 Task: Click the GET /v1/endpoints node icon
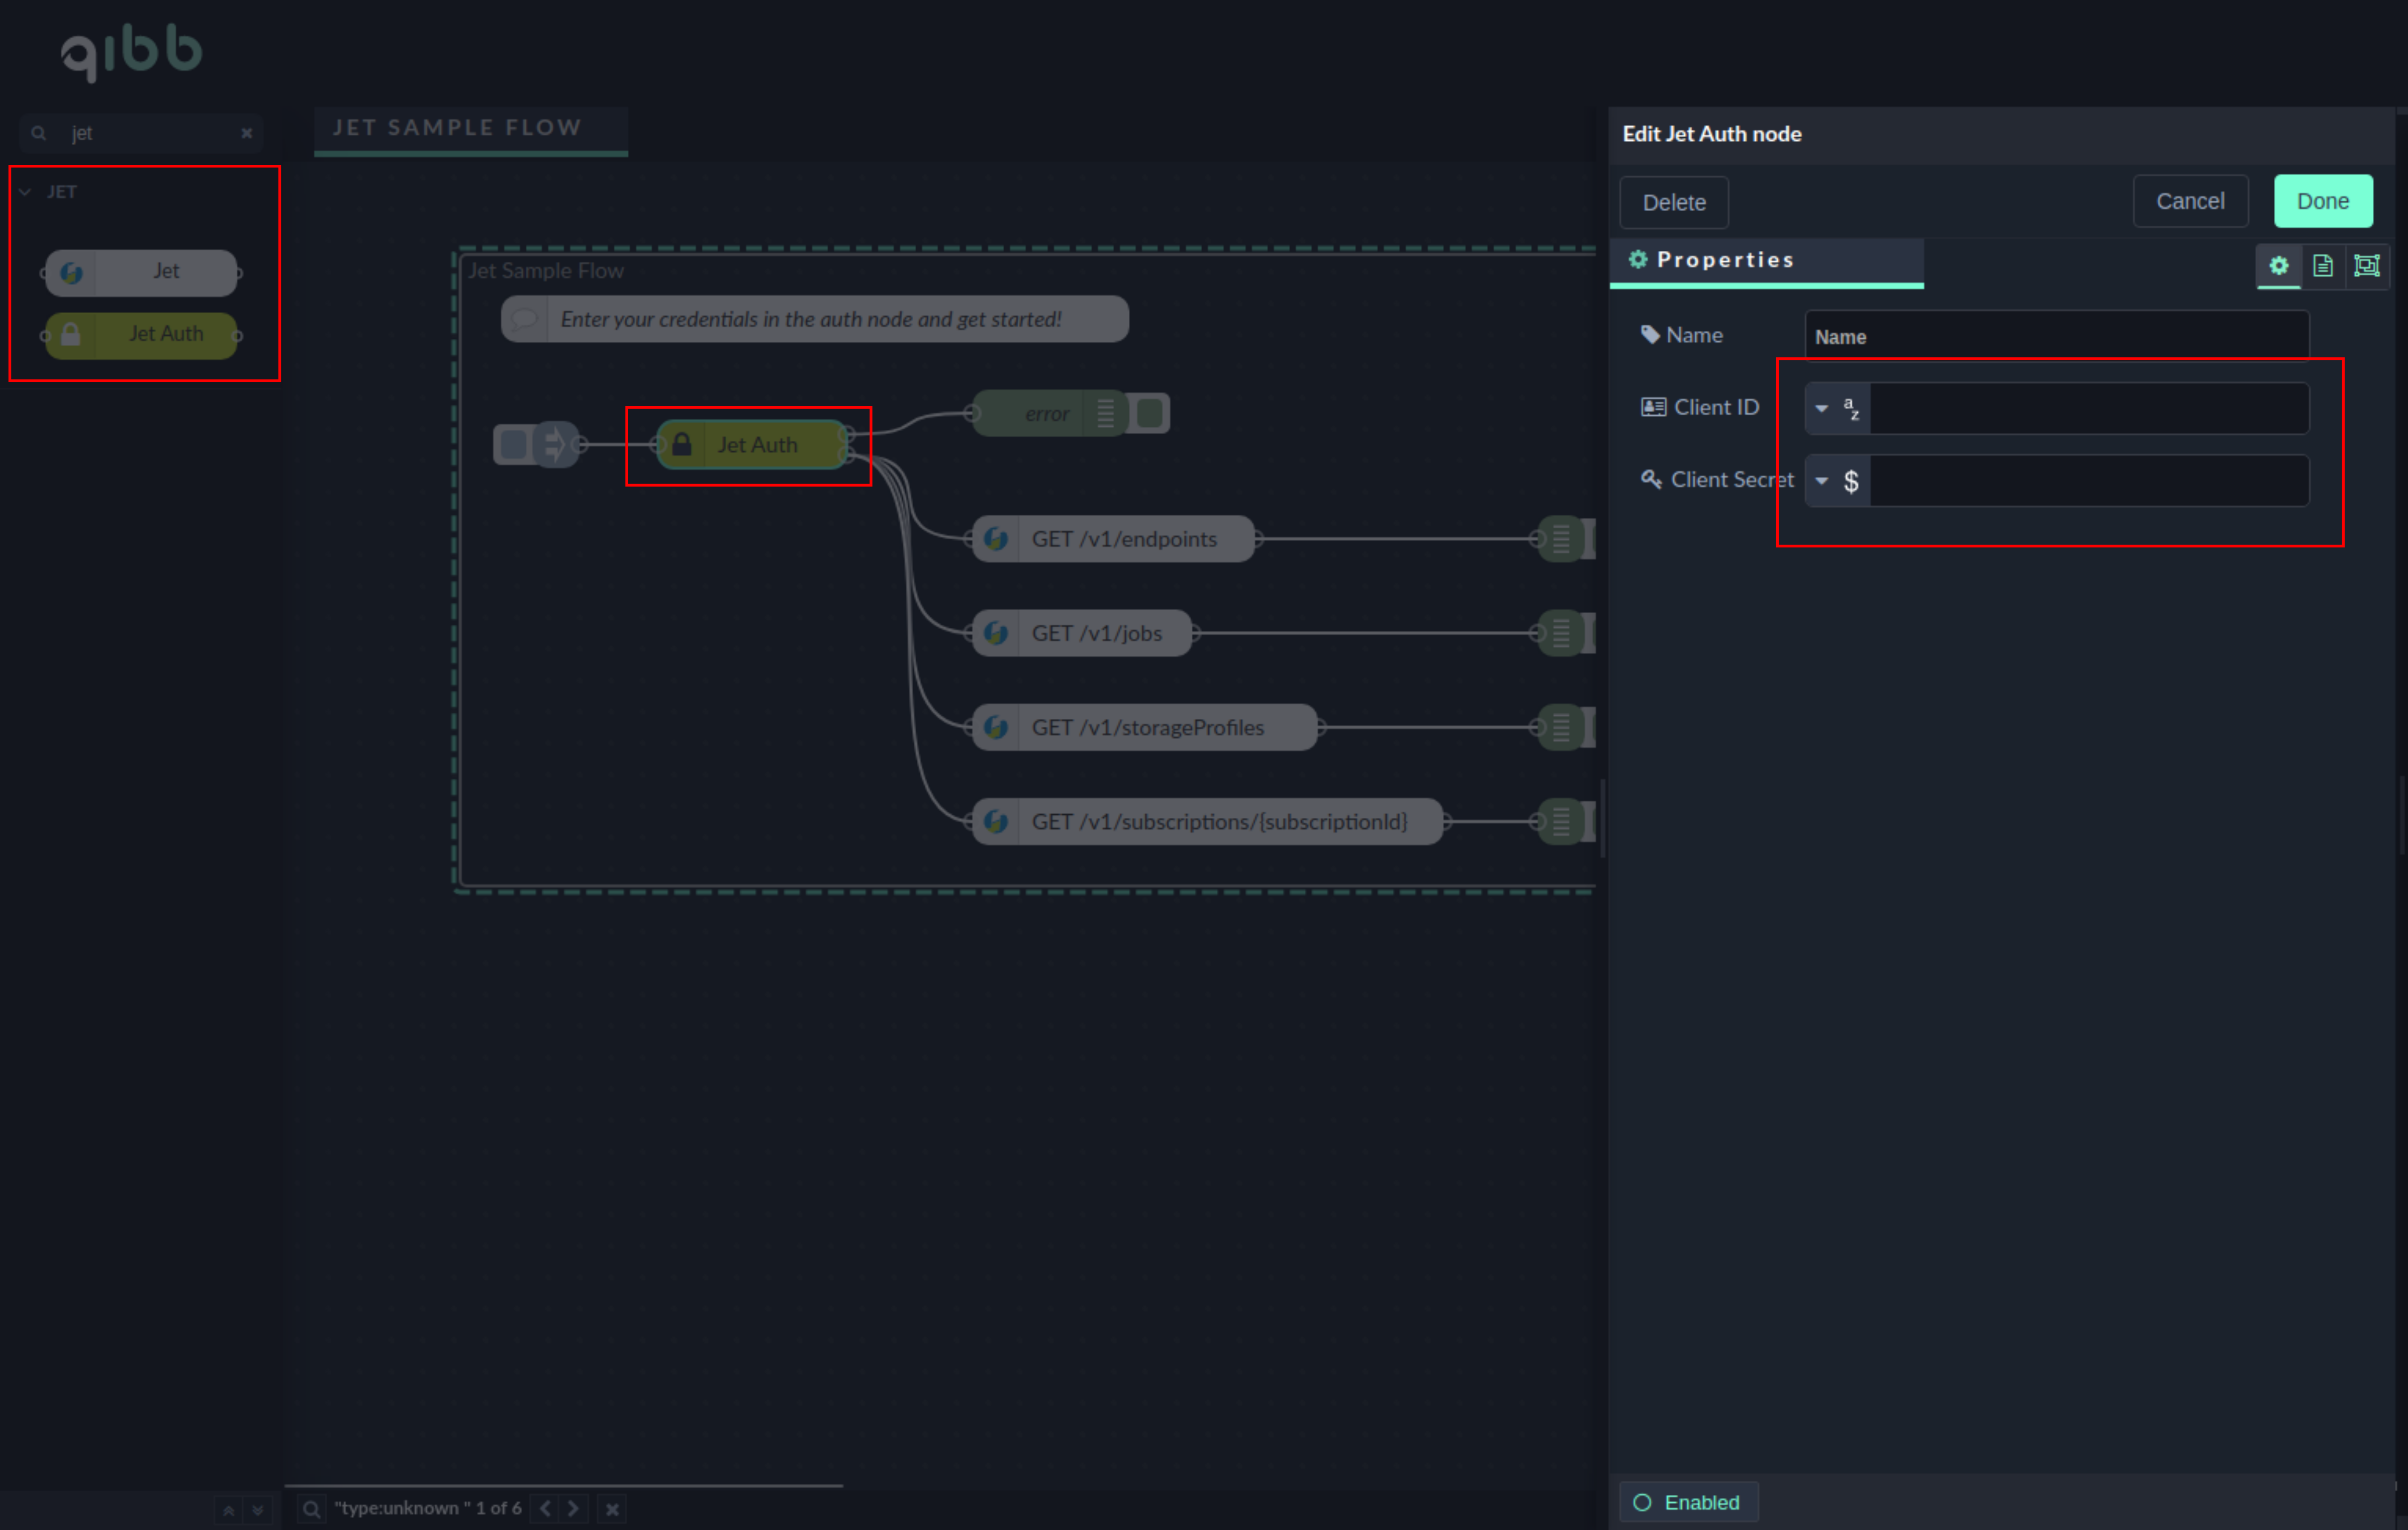pyautogui.click(x=996, y=539)
